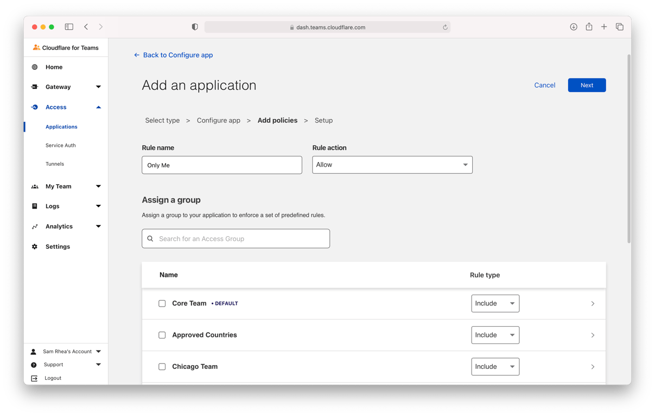
Task: Click Back to Configure app link
Action: 178,55
